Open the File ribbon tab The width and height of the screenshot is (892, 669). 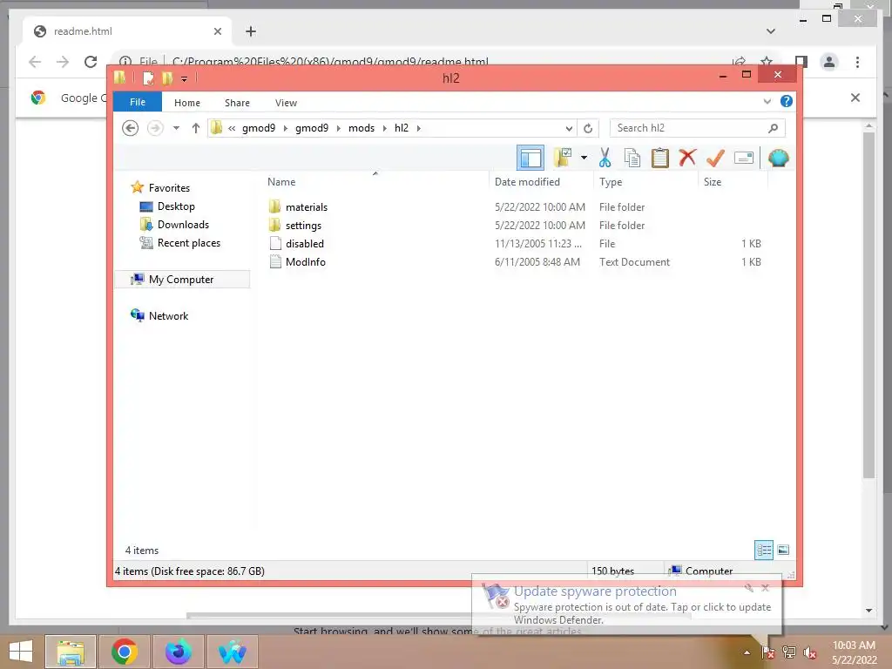point(138,103)
